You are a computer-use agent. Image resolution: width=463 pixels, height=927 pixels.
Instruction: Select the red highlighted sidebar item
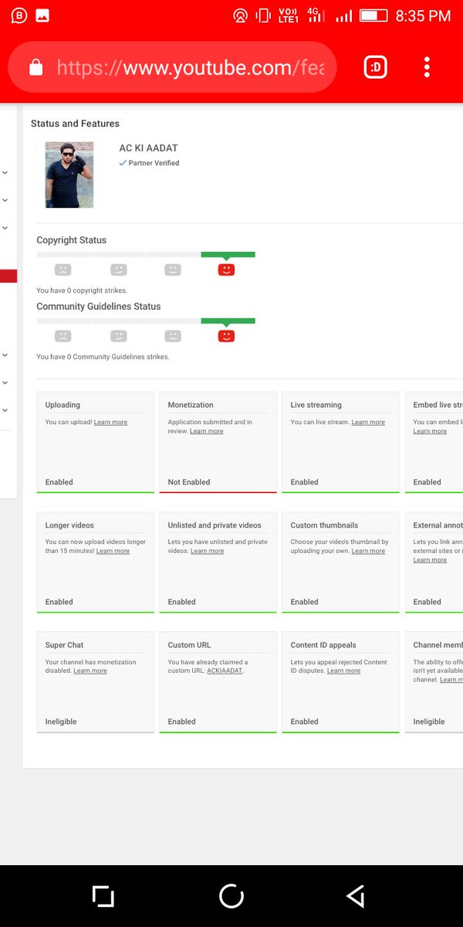click(x=8, y=276)
